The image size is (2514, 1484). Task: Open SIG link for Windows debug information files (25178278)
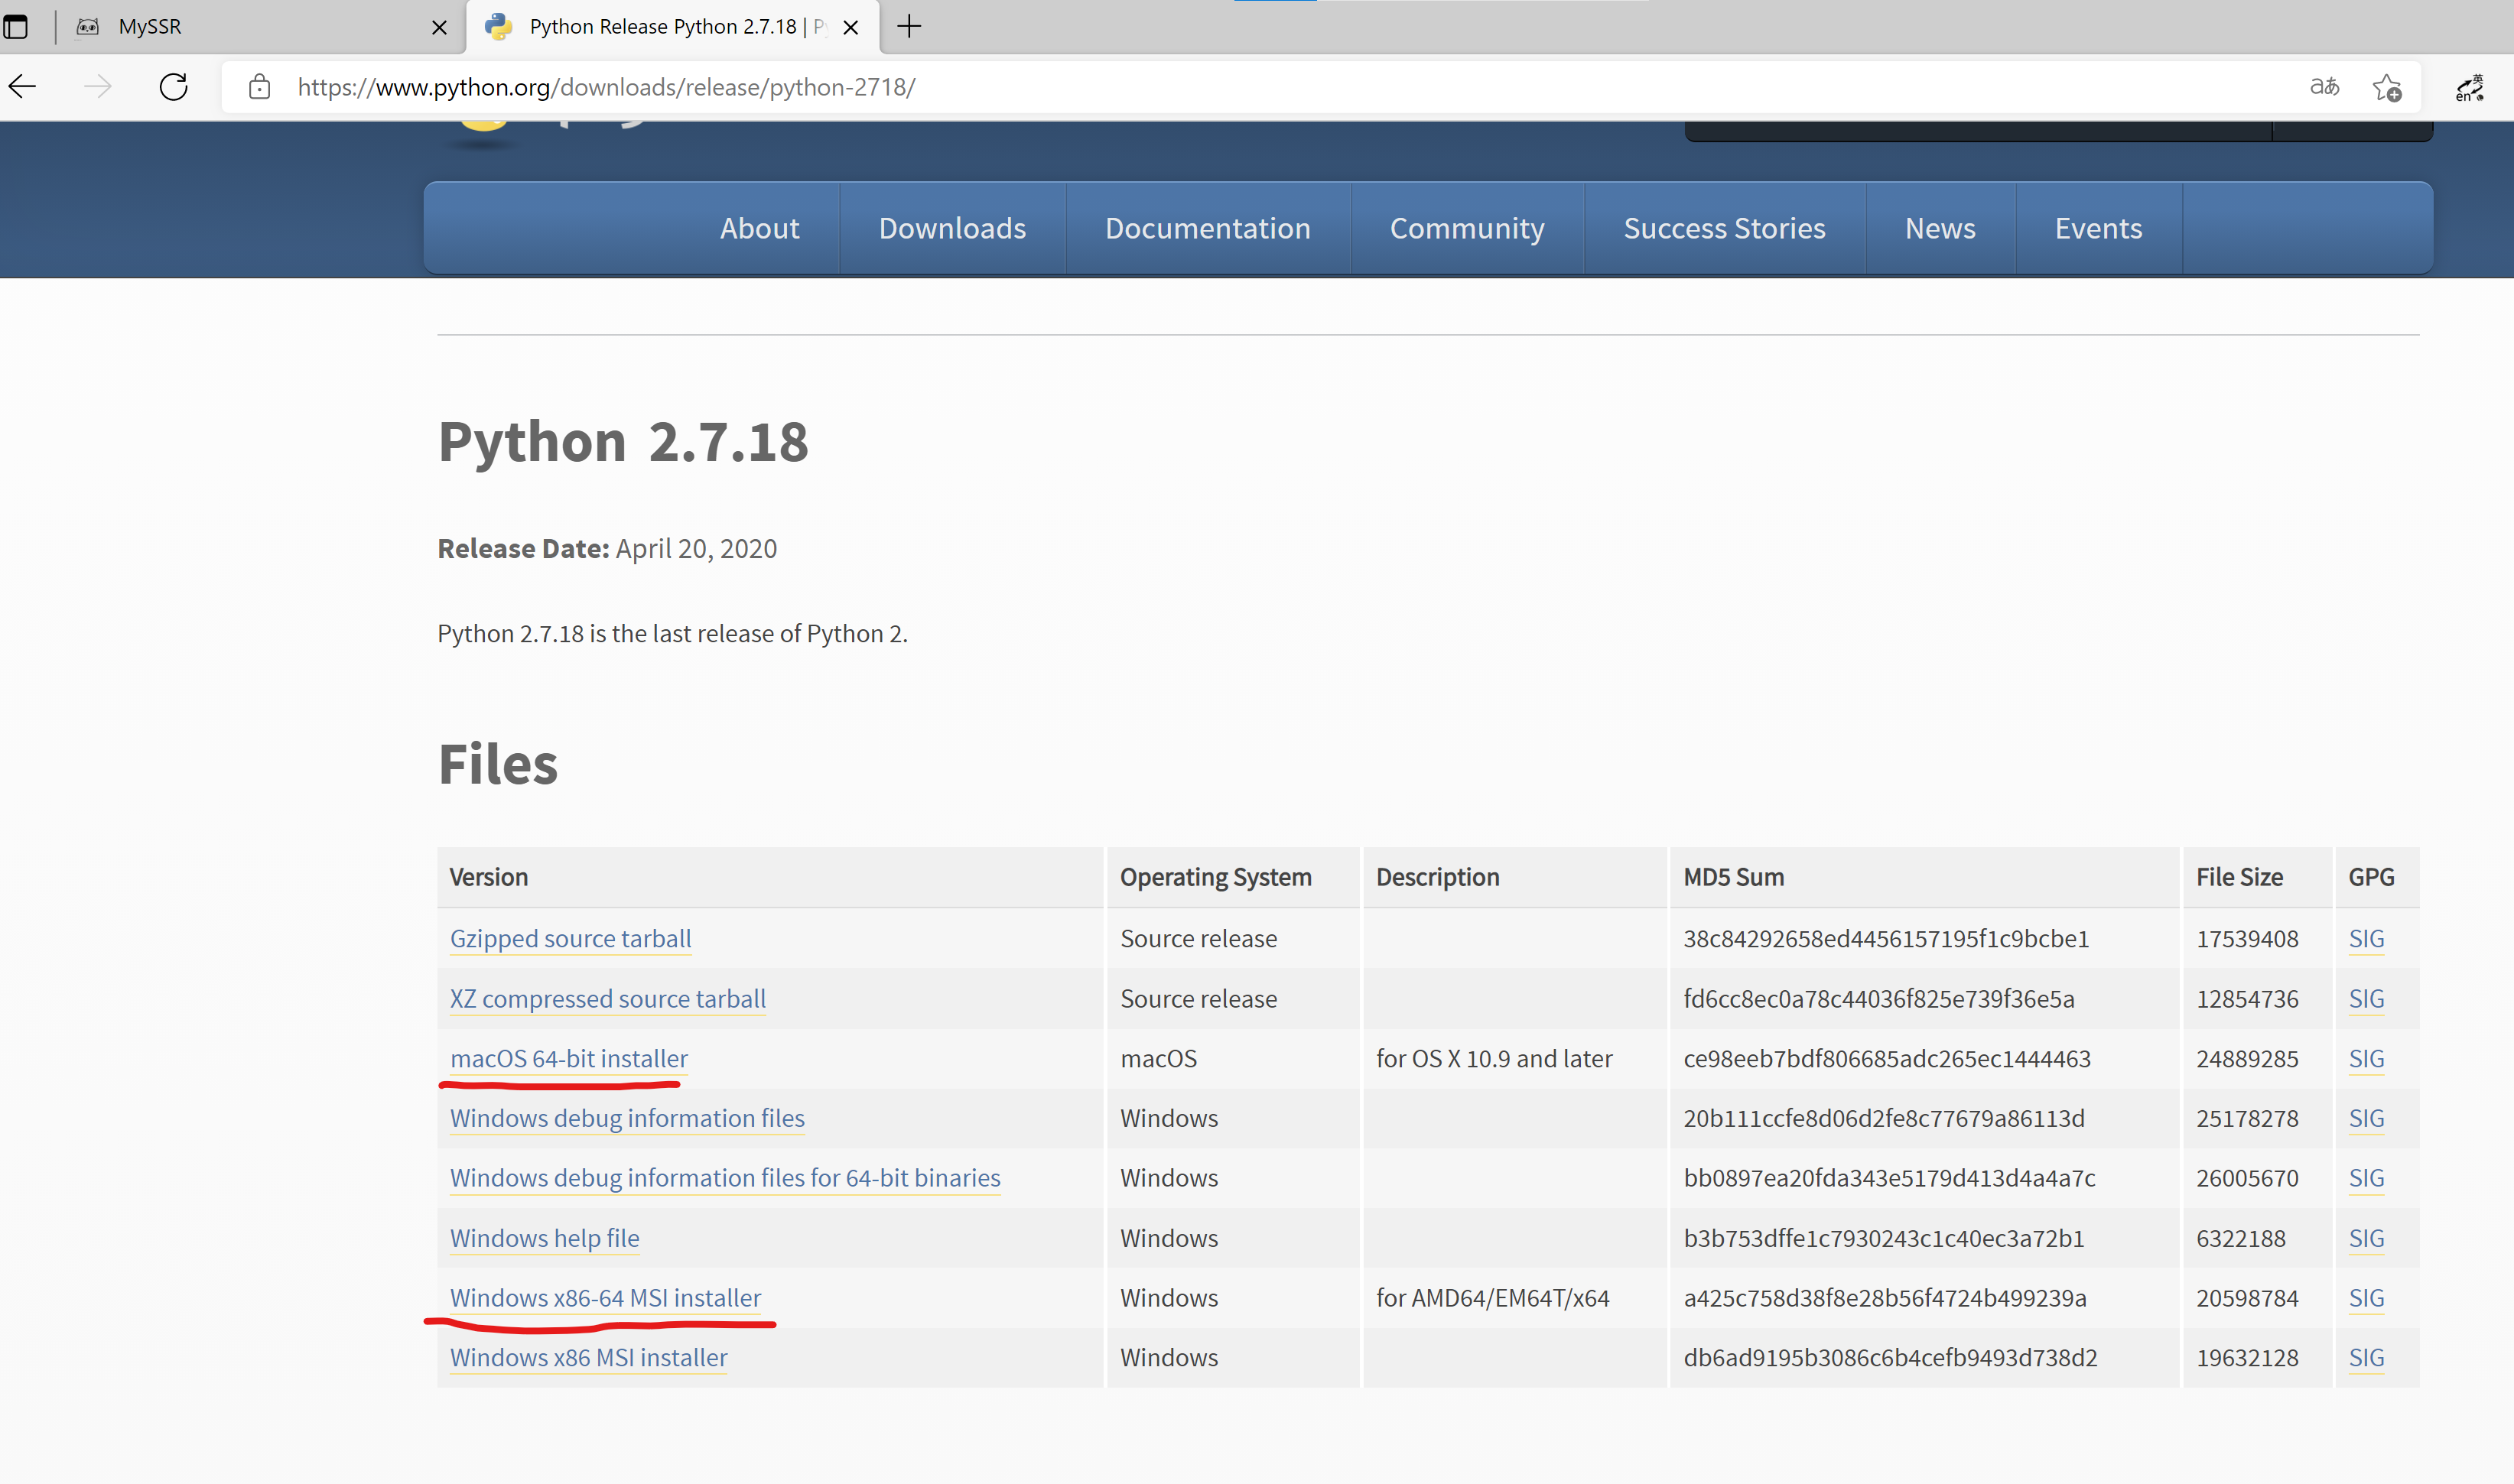[2366, 1119]
